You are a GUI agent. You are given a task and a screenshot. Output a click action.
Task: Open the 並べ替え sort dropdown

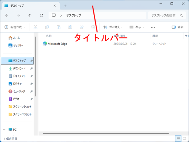113,27
